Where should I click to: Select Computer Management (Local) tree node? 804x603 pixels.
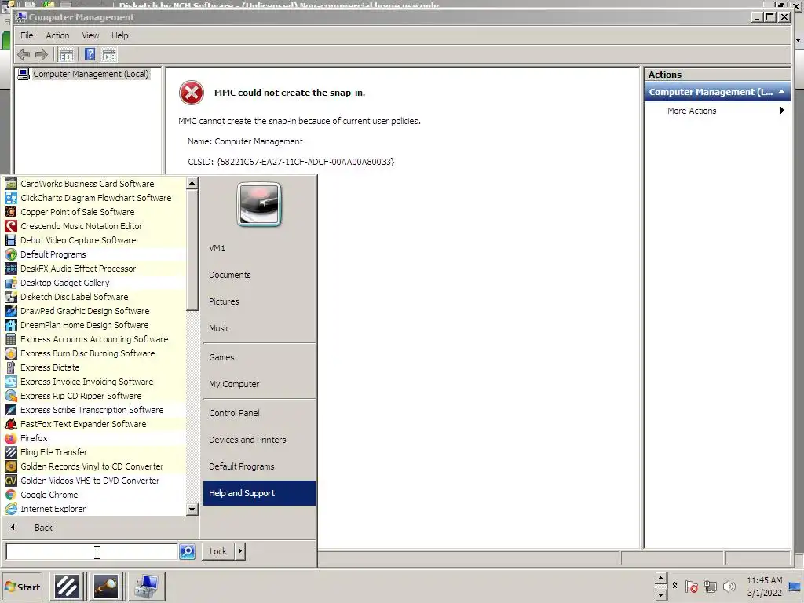91,74
